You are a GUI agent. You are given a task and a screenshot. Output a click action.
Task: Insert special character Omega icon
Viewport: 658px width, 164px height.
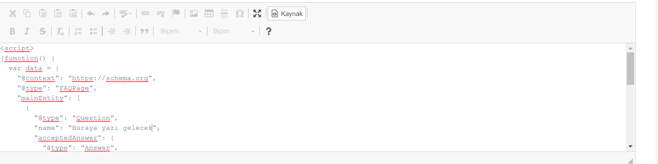239,13
